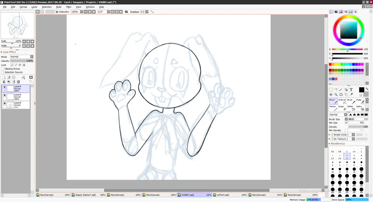
Task: Select the Move tool
Action: point(331,95)
